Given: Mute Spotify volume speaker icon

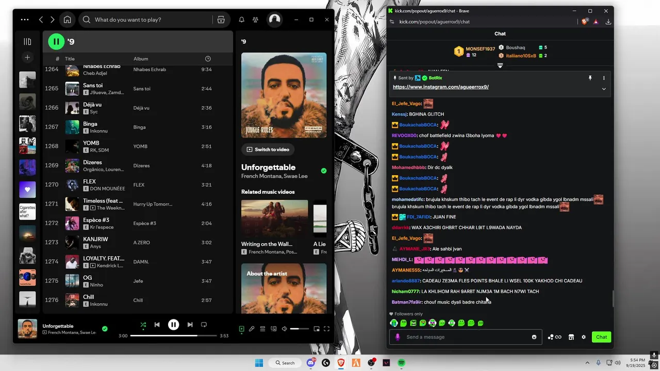Looking at the screenshot, I should click(284, 329).
